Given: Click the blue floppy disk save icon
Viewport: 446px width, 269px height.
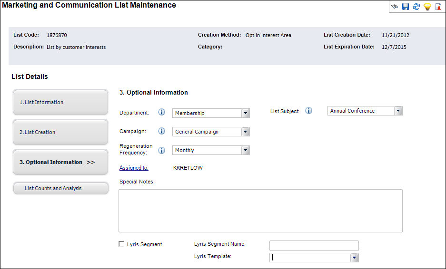Looking at the screenshot, I should click(406, 7).
